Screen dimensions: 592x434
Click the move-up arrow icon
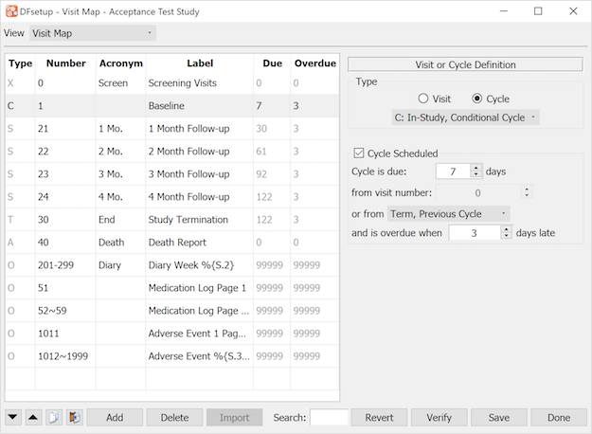point(33,417)
